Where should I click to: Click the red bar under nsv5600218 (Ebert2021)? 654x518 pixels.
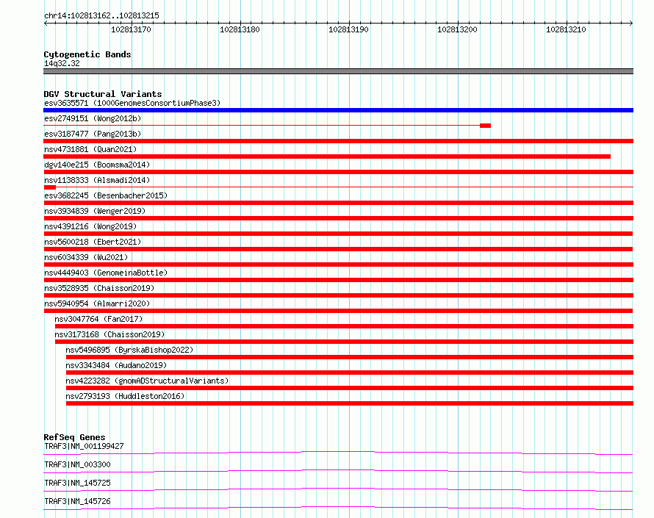(338, 249)
